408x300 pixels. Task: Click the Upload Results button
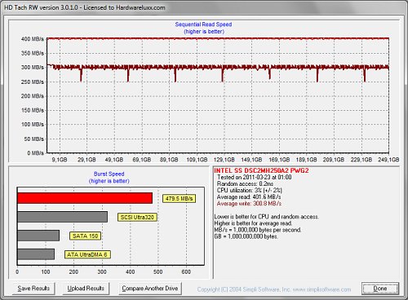point(86,289)
